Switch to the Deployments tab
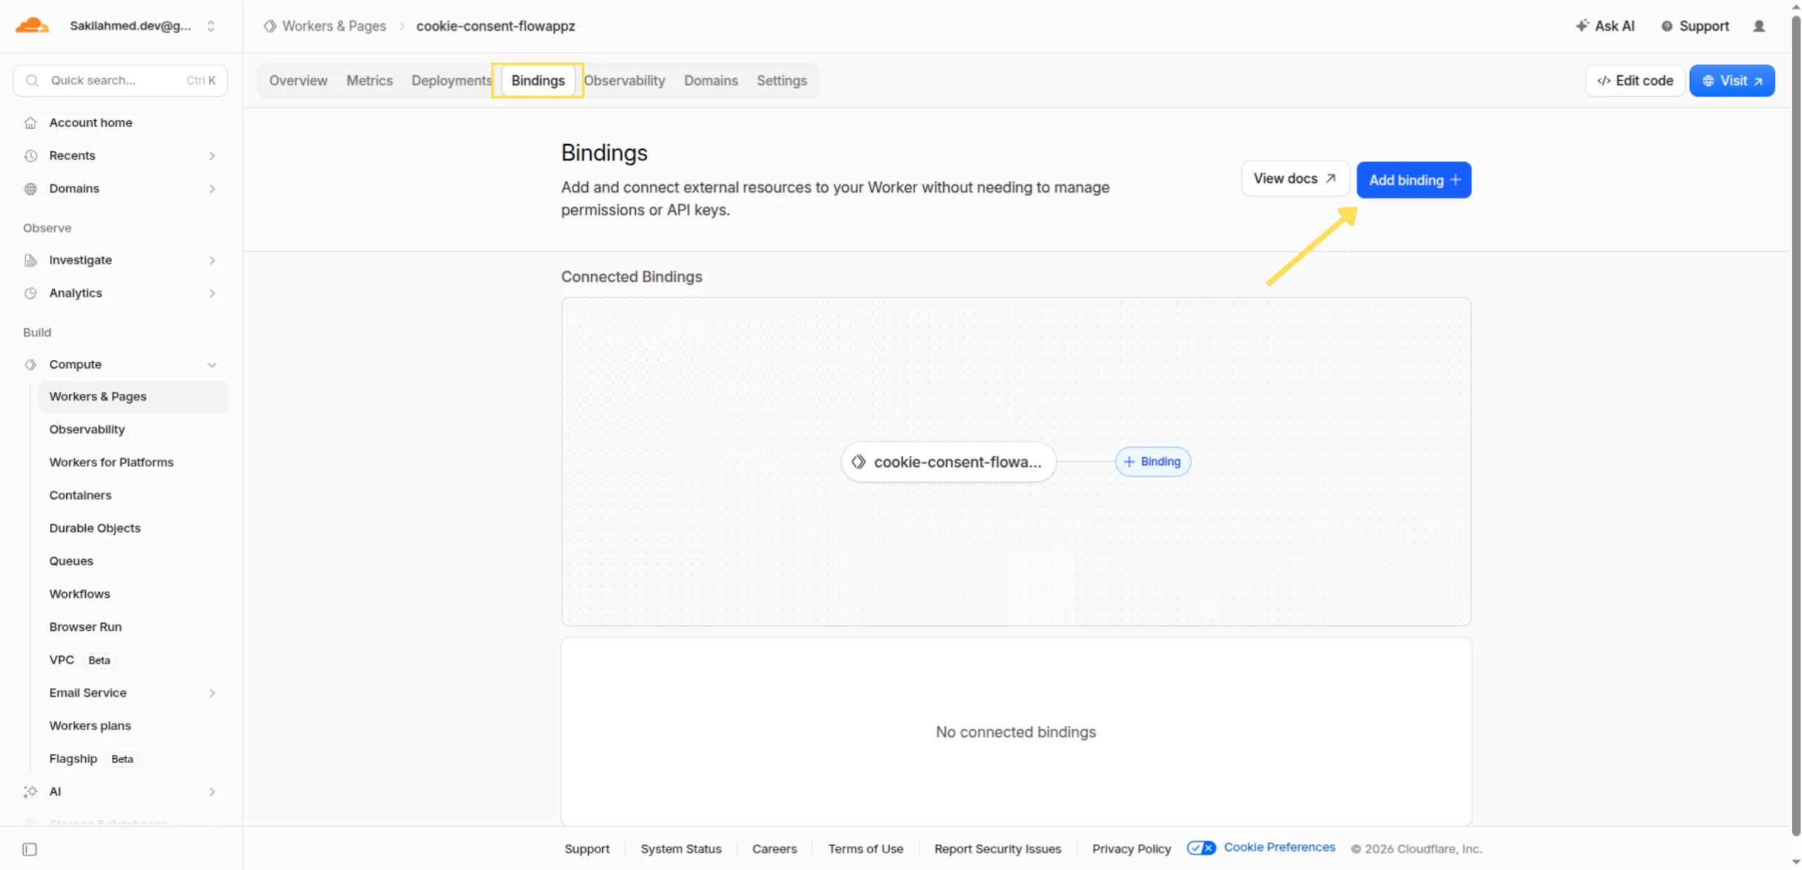Viewport: 1802px width, 870px height. click(452, 80)
